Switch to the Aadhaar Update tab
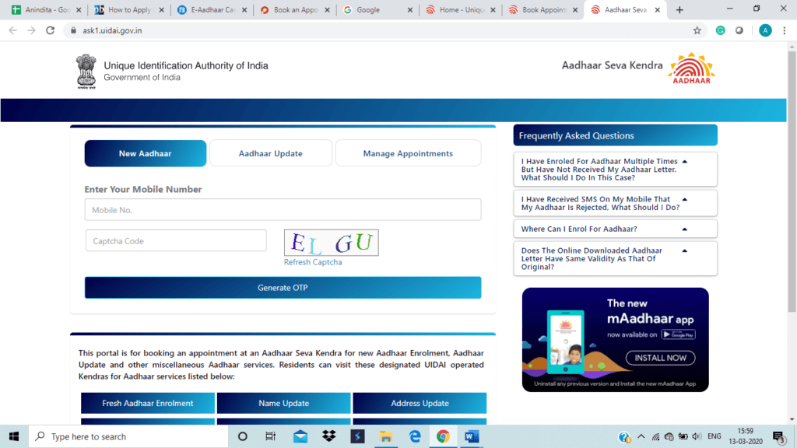This screenshot has height=448, width=797. pos(270,154)
